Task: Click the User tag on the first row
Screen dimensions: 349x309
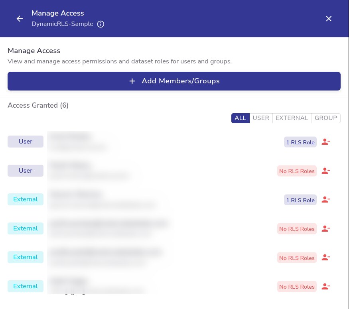Action: (26, 142)
